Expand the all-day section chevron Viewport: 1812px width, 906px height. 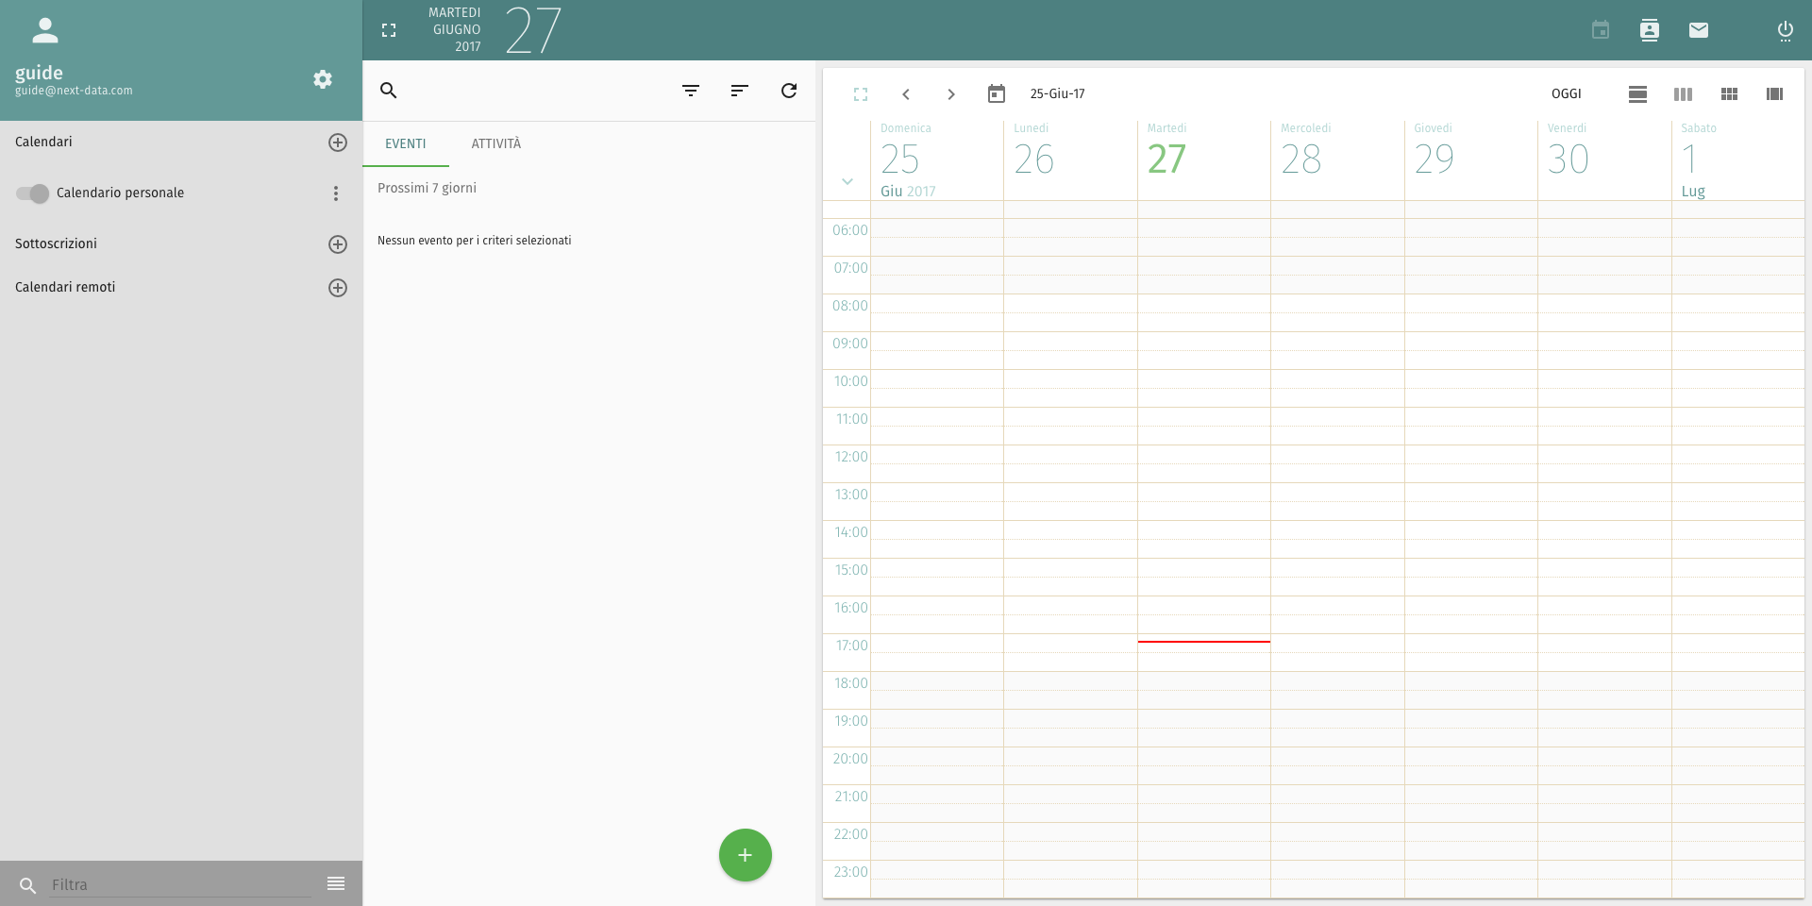point(847,181)
